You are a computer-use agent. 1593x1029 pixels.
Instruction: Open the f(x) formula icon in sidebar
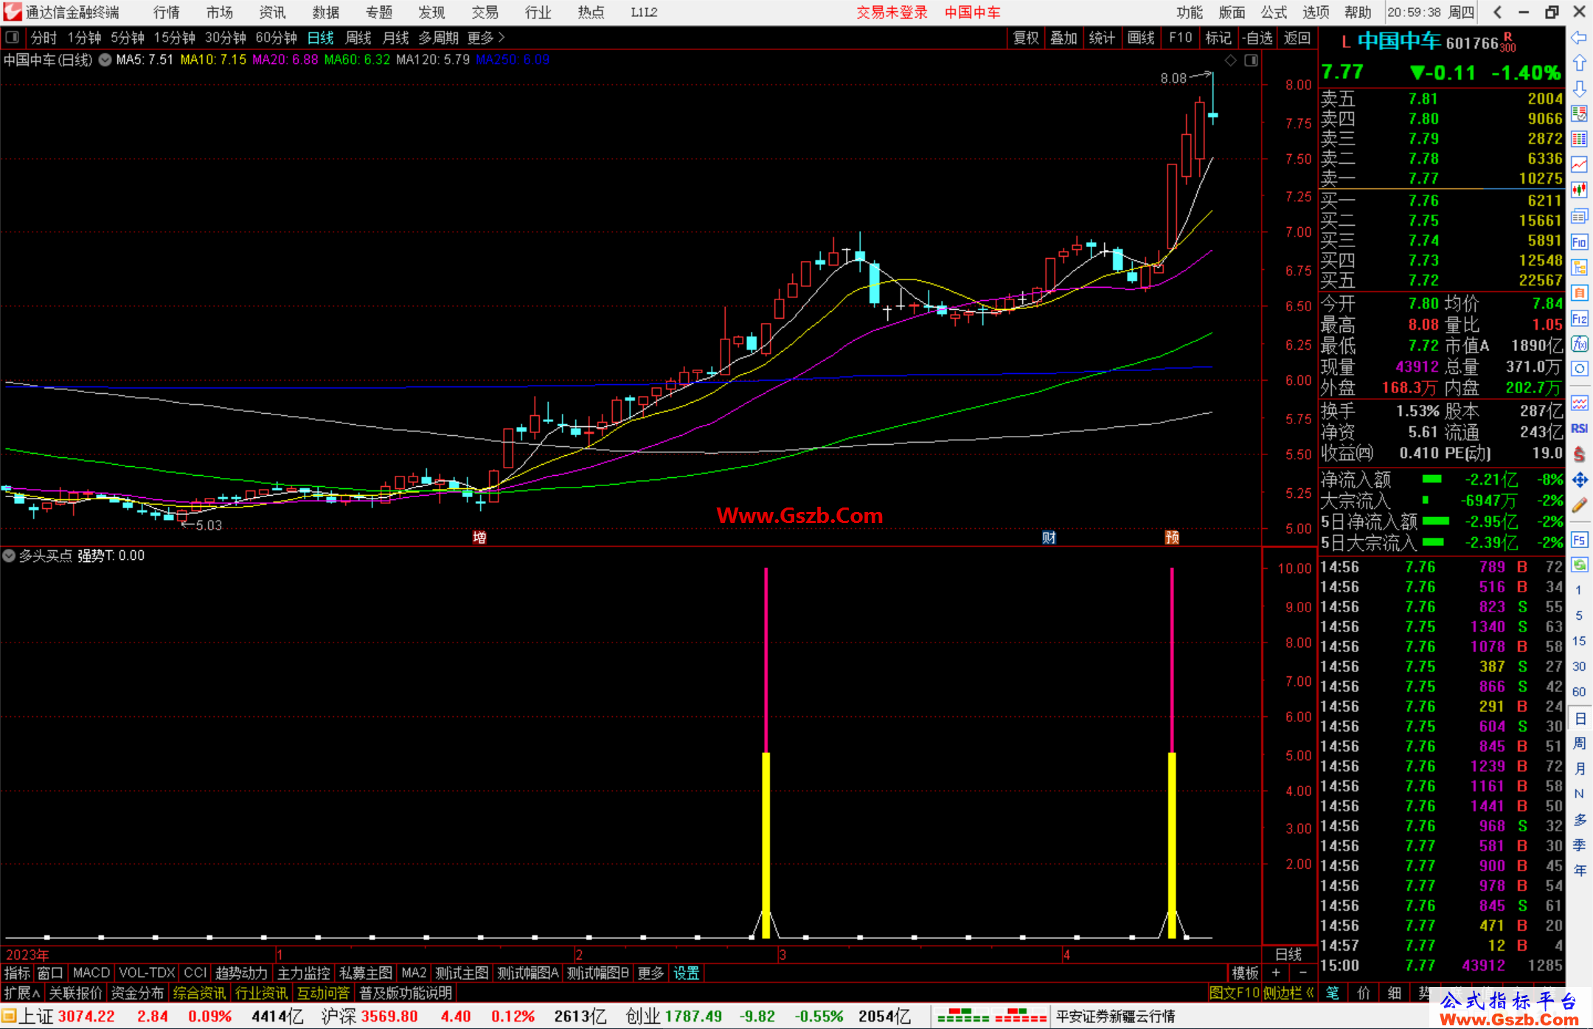tap(1579, 344)
